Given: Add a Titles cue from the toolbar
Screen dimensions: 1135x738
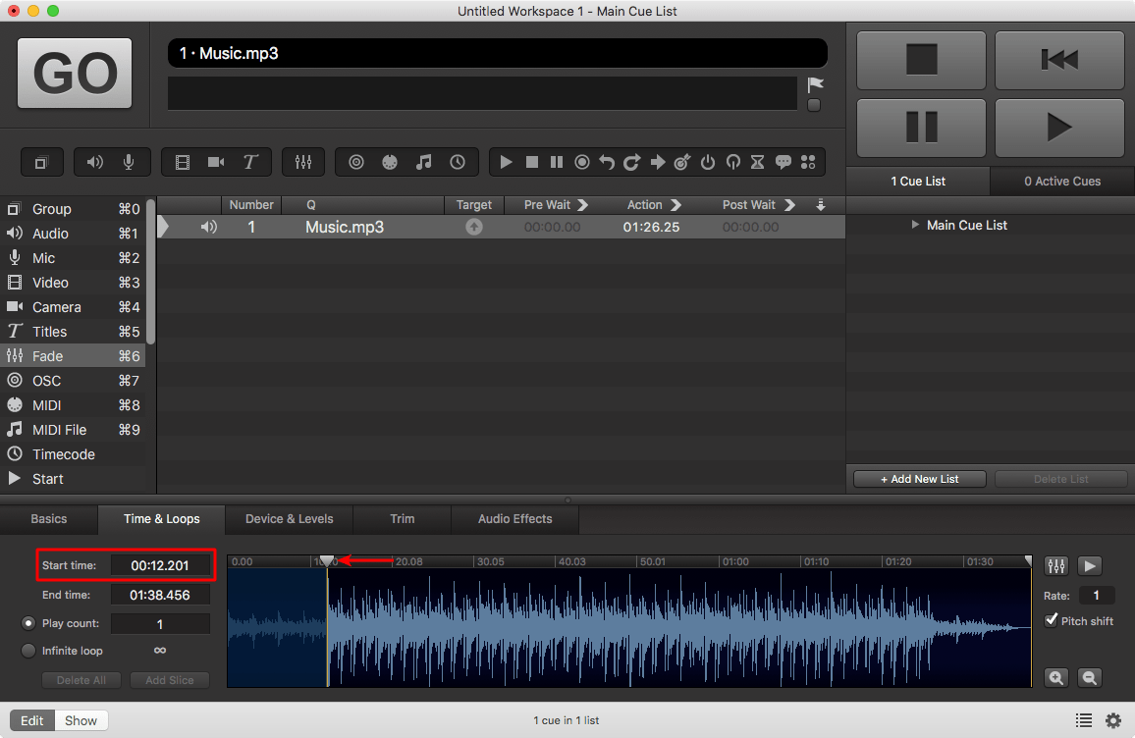Looking at the screenshot, I should (x=250, y=162).
